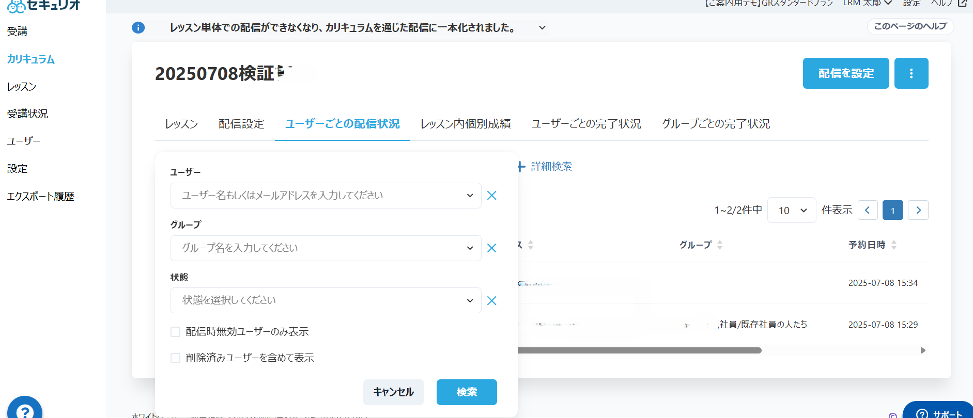The height and width of the screenshot is (418, 973).
Task: Click the キャンセル button
Action: pos(393,392)
